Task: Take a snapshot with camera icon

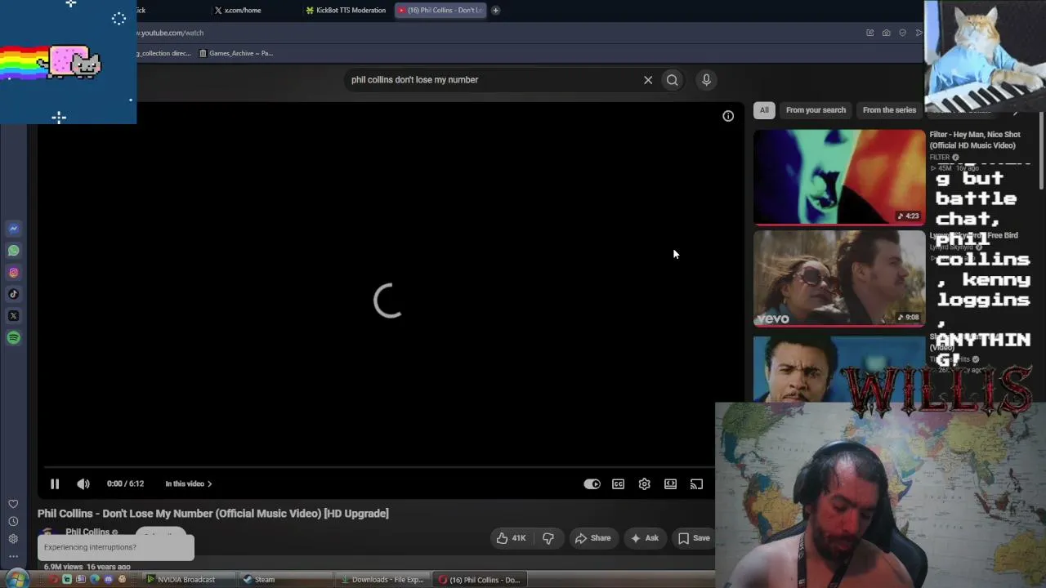Action: 886,33
